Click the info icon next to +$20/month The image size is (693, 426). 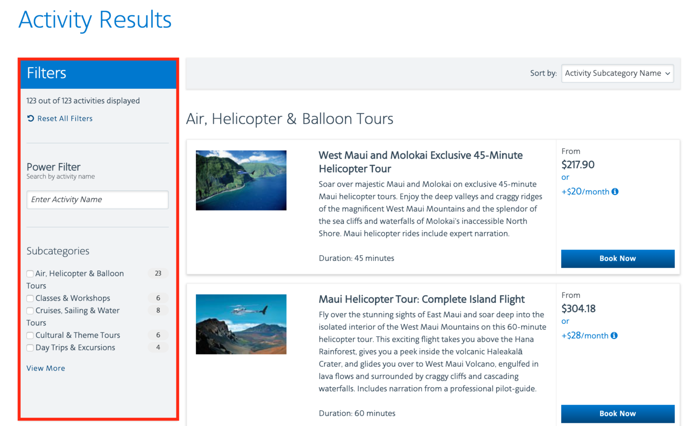(615, 192)
